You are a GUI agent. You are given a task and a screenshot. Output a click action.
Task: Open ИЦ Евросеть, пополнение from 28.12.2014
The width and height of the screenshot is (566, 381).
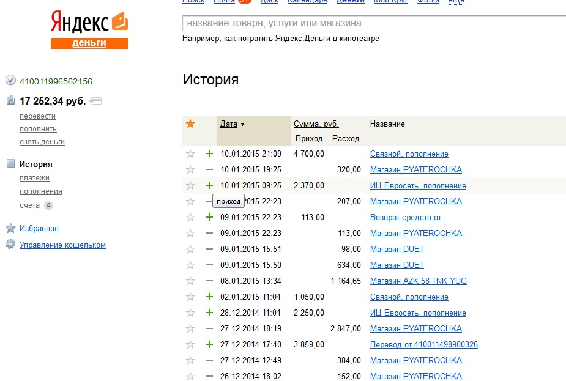(418, 313)
